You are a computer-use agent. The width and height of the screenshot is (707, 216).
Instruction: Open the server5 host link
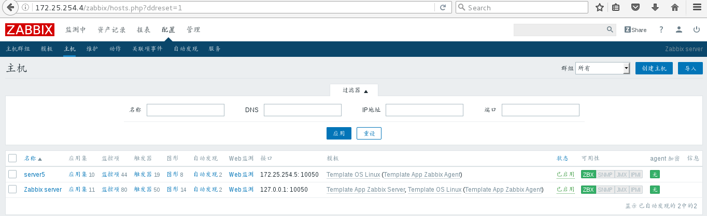[34, 175]
